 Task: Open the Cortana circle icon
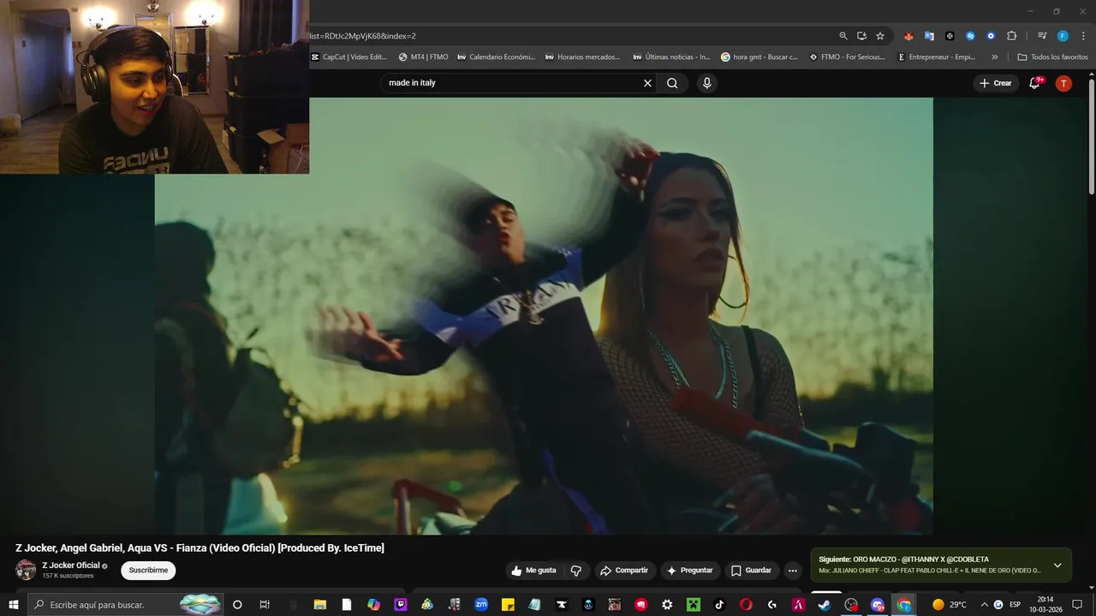click(237, 605)
